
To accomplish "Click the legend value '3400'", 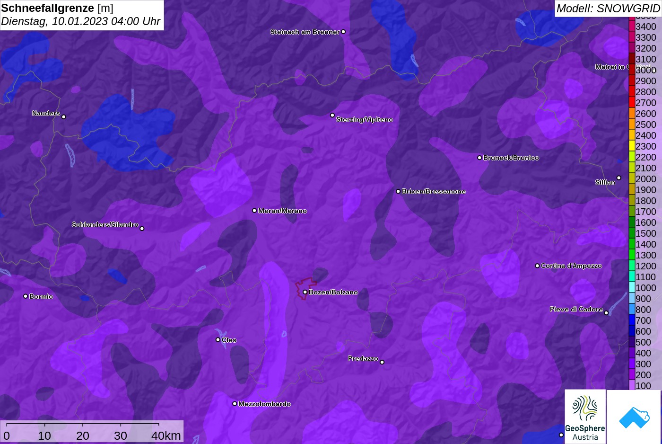I will [646, 27].
